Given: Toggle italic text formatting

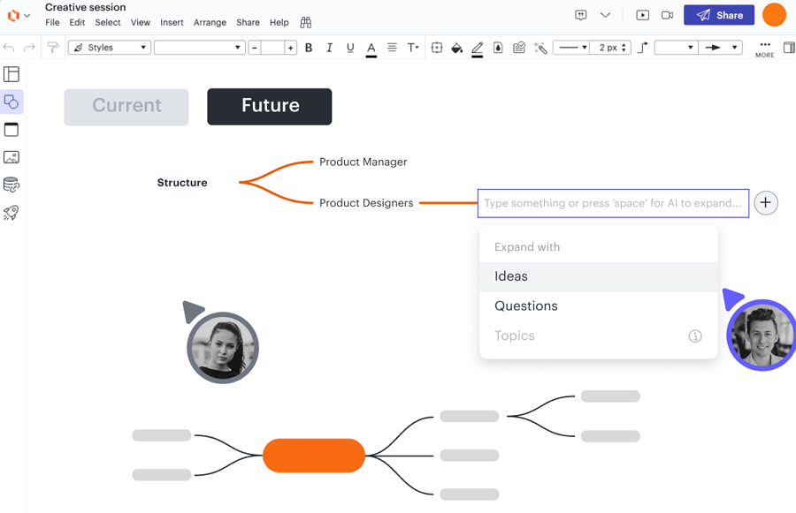Looking at the screenshot, I should click(329, 48).
